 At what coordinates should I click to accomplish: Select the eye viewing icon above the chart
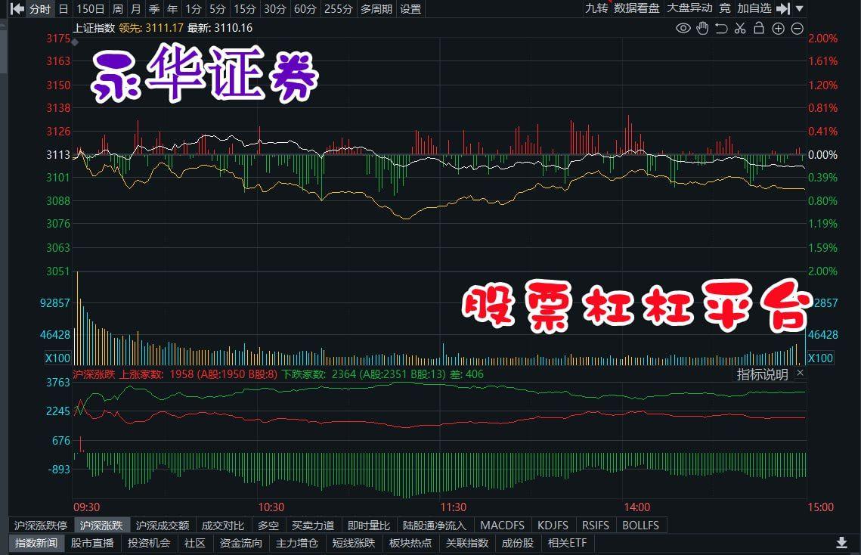[x=683, y=28]
